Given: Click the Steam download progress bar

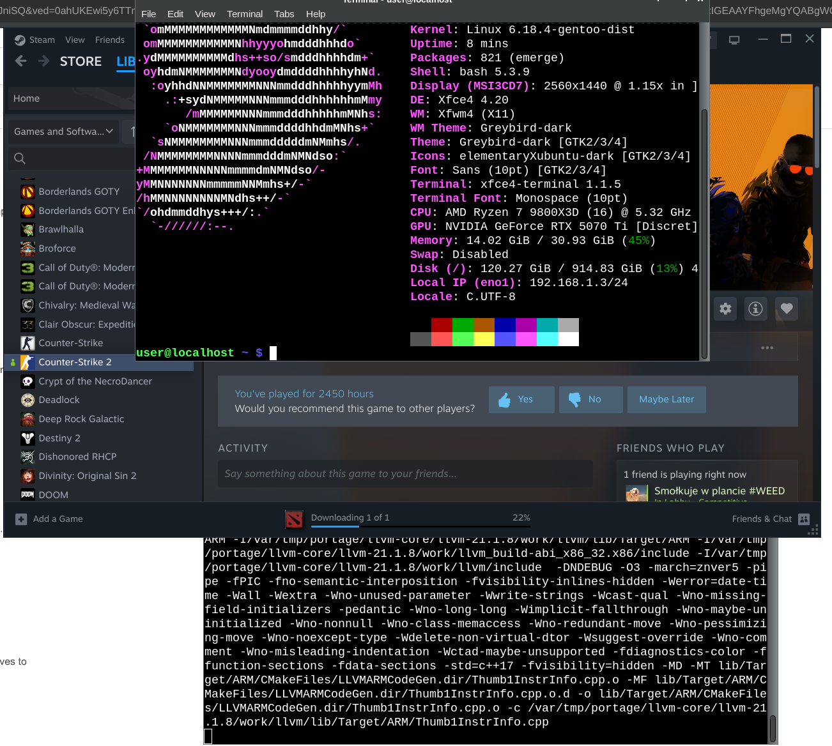Looking at the screenshot, I should 420,527.
